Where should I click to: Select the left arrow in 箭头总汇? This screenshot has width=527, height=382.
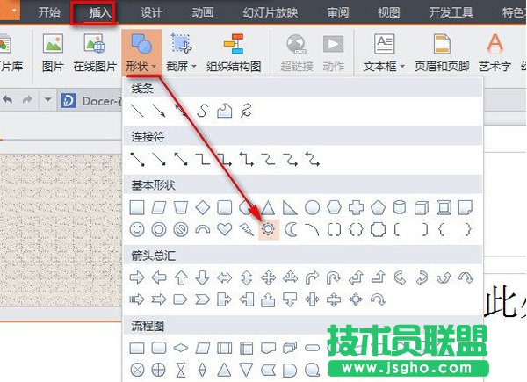pos(159,277)
